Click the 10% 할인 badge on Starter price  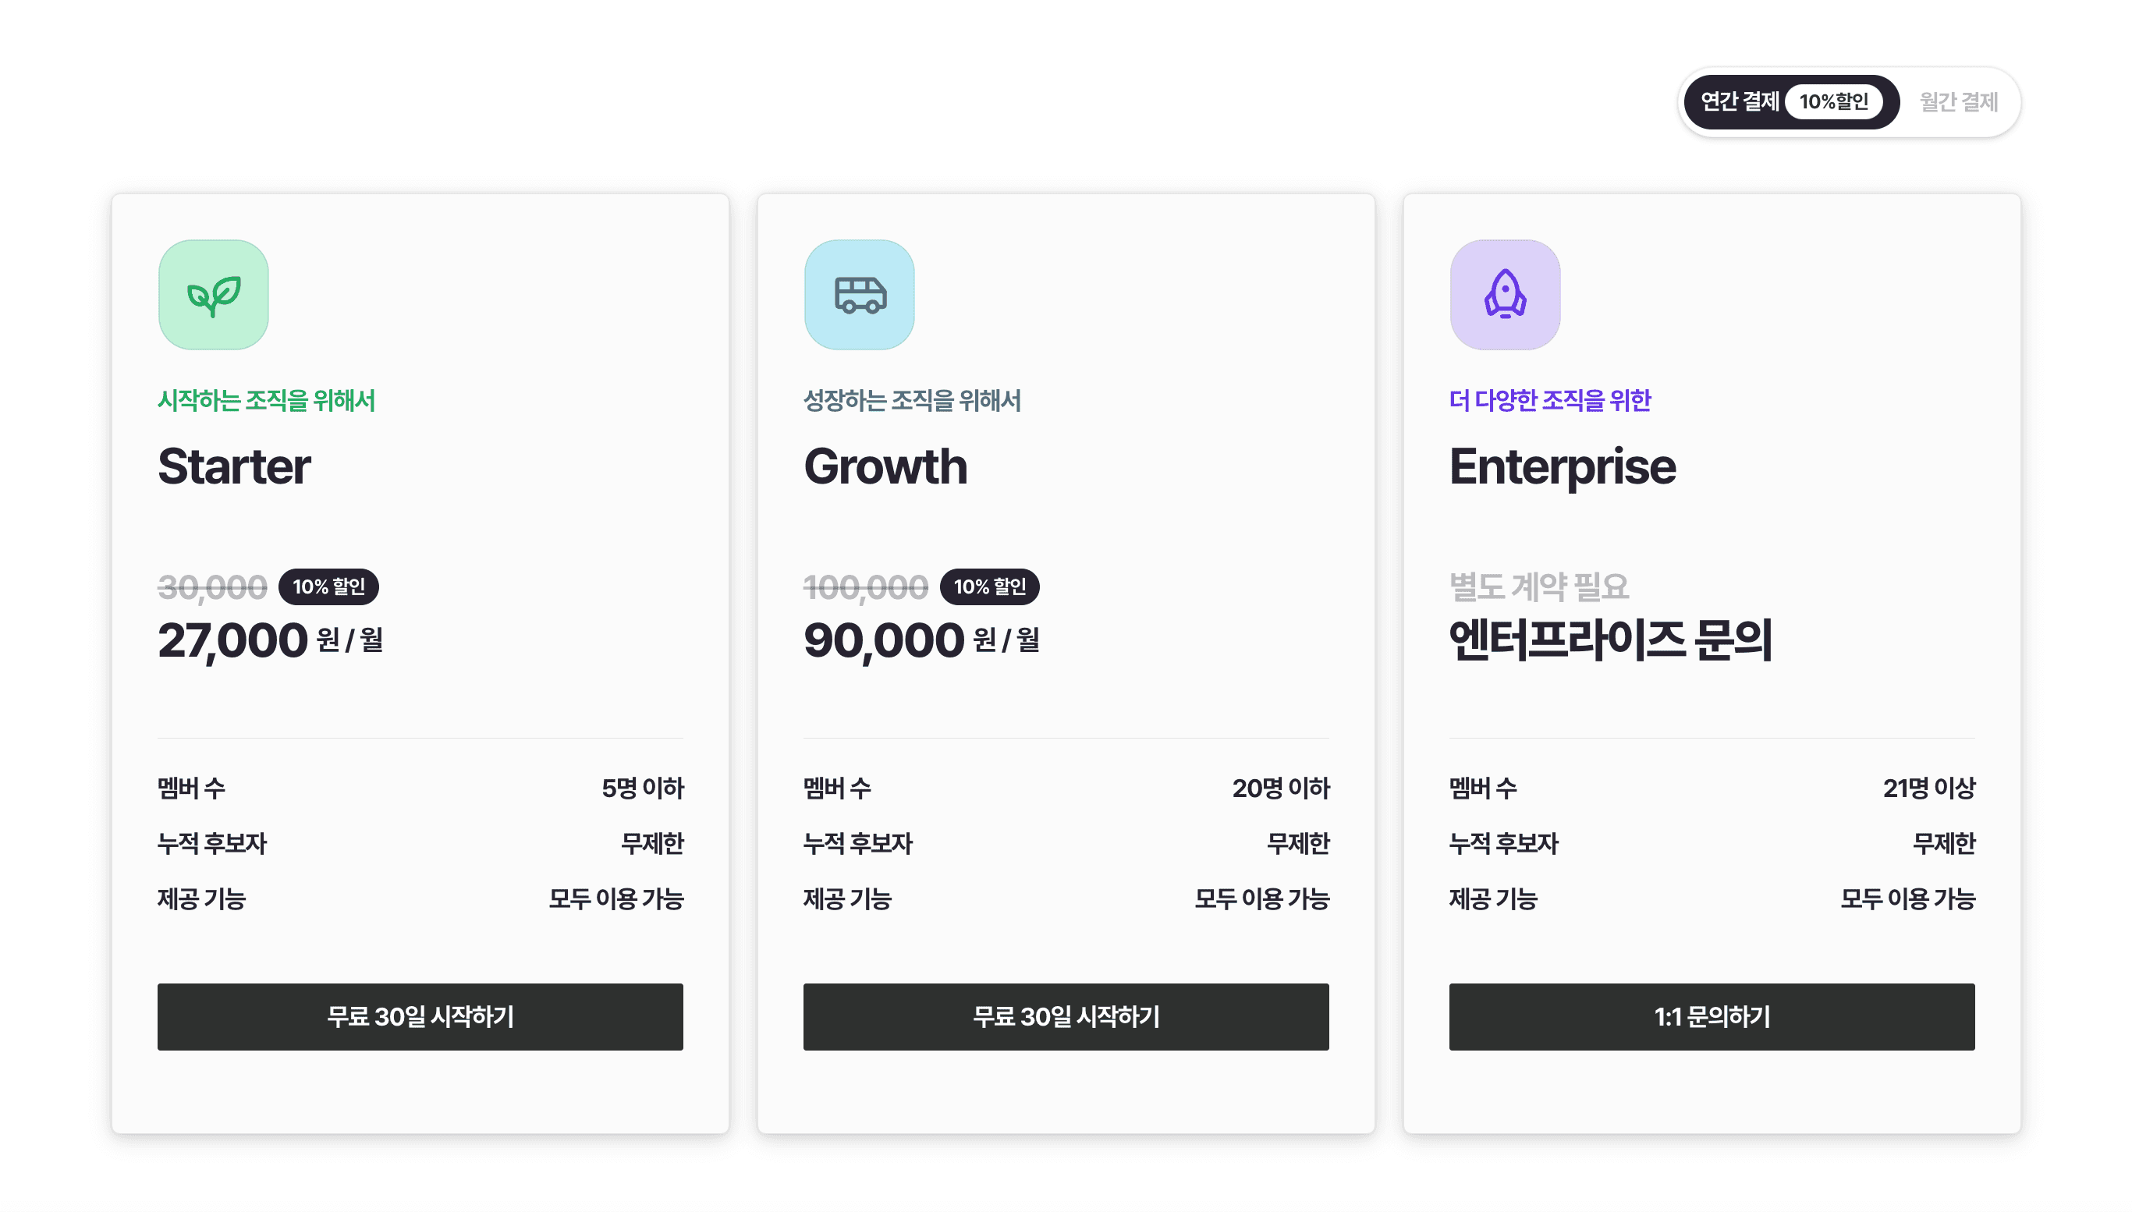(x=328, y=587)
